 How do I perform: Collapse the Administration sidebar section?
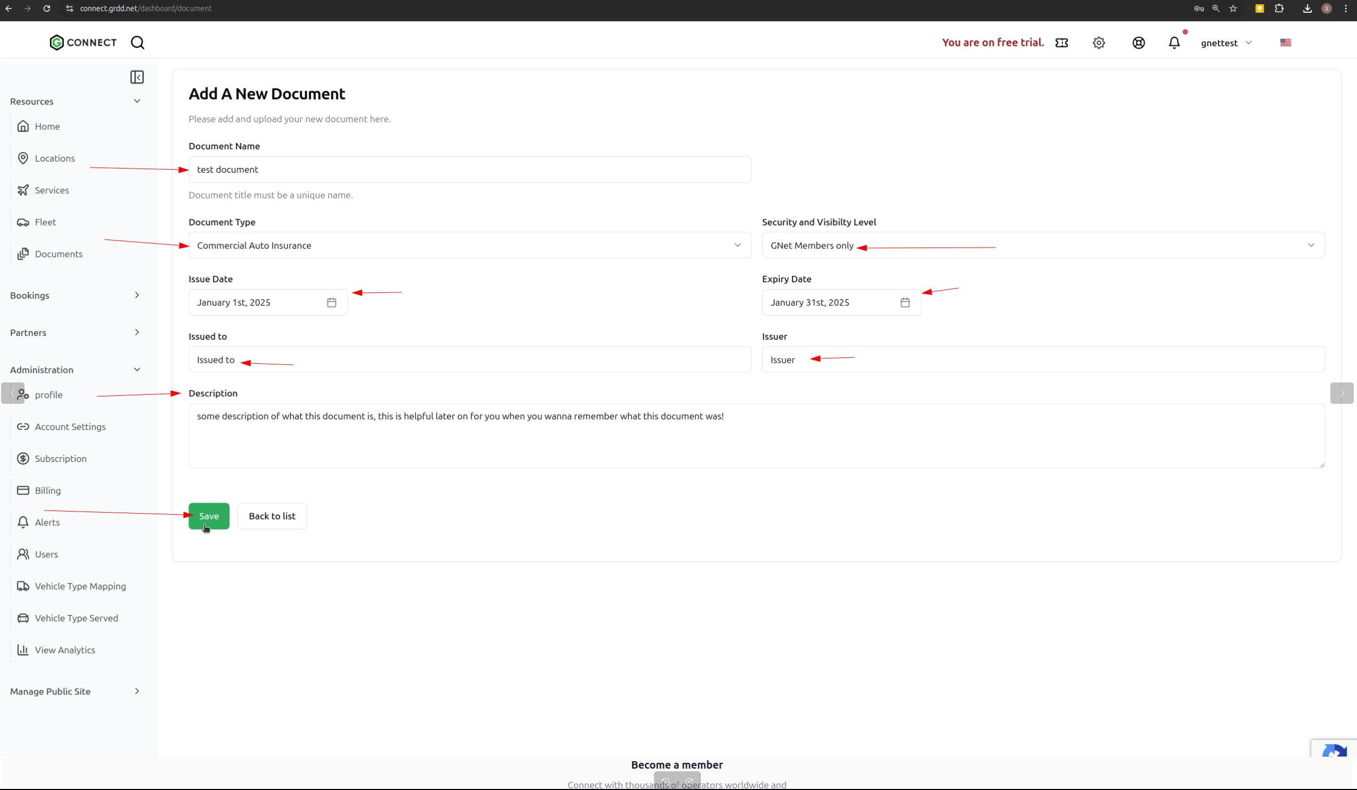pyautogui.click(x=75, y=370)
